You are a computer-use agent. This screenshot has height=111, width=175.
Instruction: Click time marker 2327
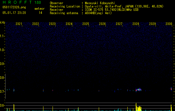click(x=119, y=24)
